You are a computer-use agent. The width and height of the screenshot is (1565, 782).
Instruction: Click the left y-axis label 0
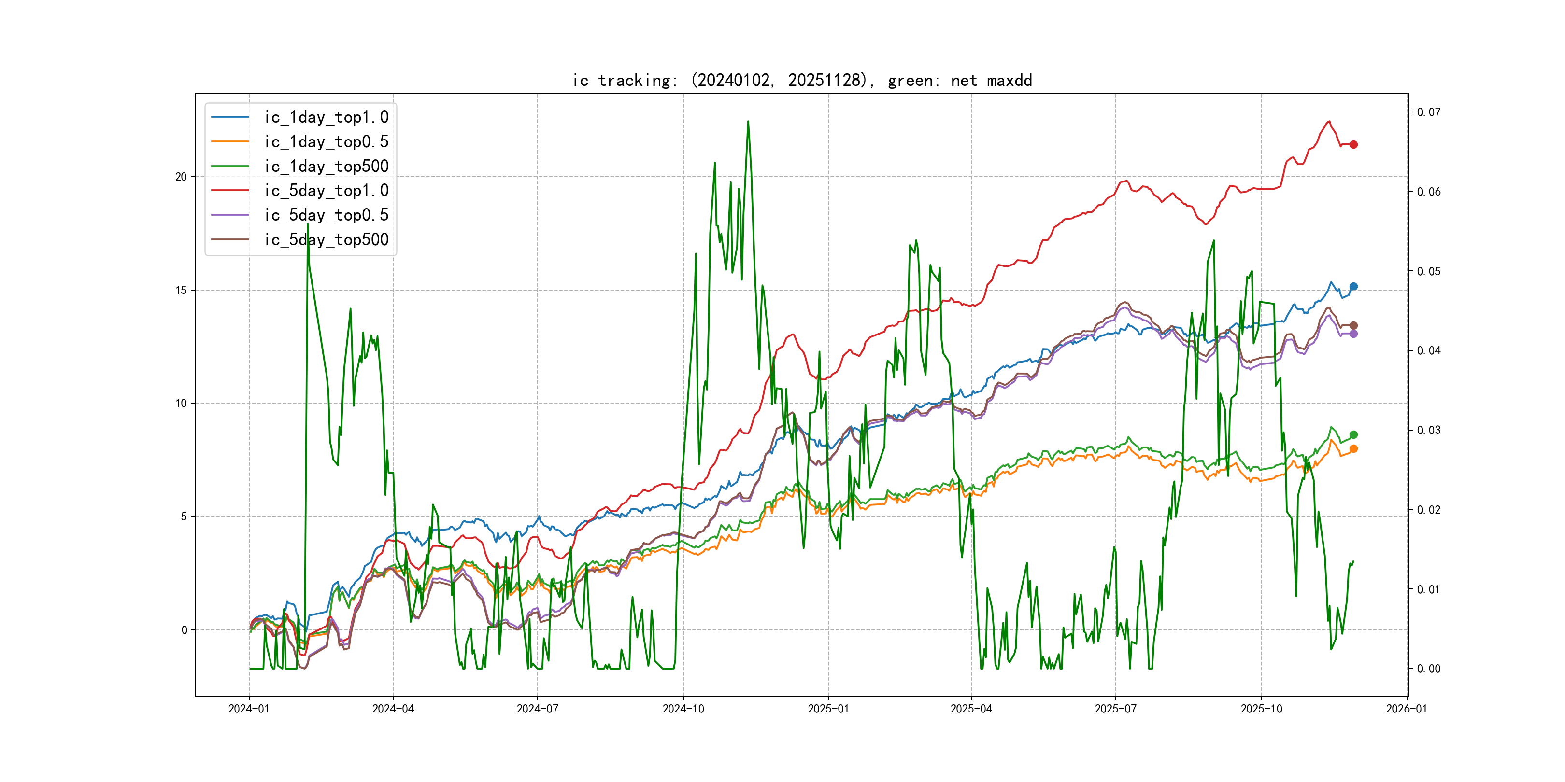pos(184,630)
